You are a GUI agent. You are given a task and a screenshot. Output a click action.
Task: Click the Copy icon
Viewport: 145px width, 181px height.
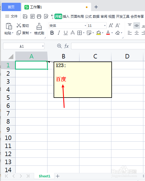point(19,33)
